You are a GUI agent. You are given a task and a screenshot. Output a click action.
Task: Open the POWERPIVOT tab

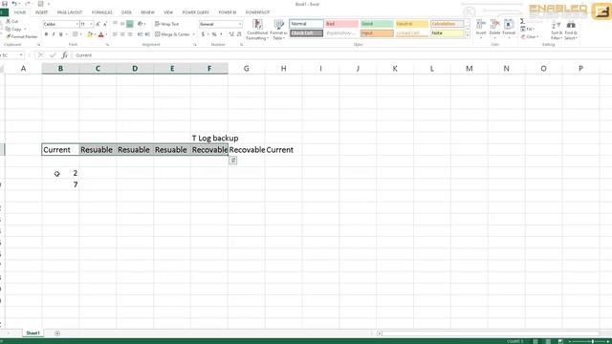[x=257, y=12]
